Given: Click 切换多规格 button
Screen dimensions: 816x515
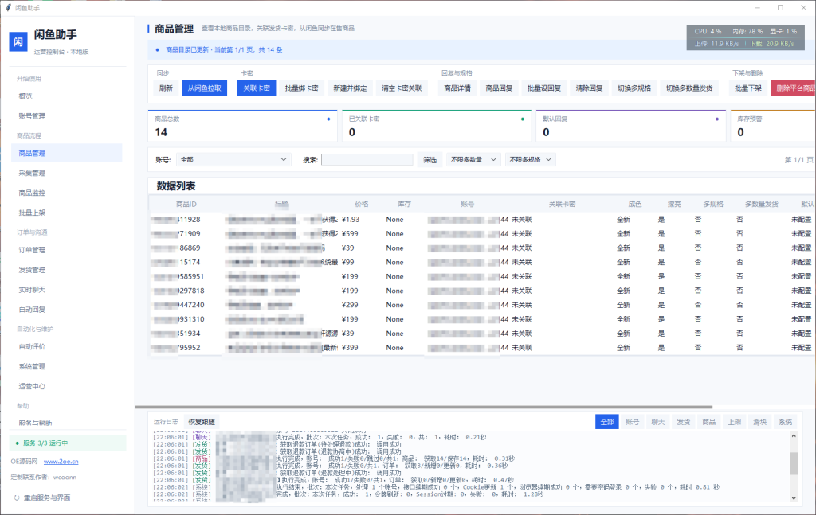Looking at the screenshot, I should pos(634,88).
